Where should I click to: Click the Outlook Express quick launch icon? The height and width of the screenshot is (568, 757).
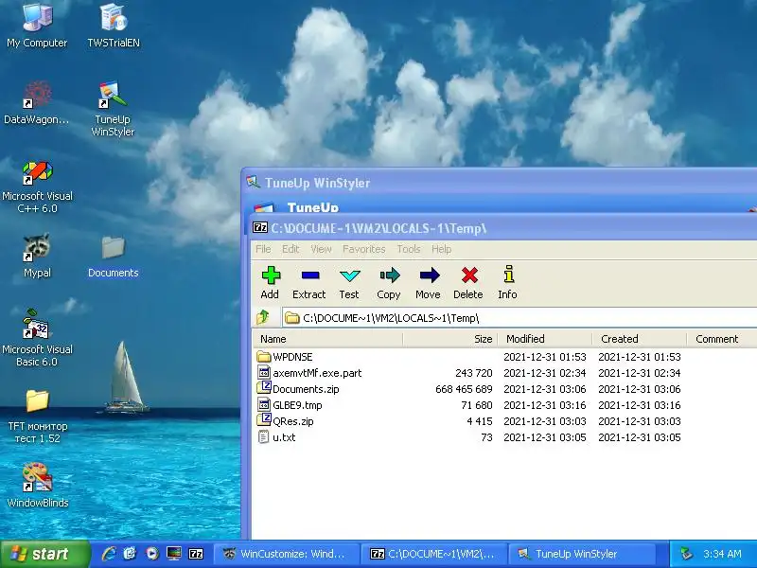coord(130,554)
